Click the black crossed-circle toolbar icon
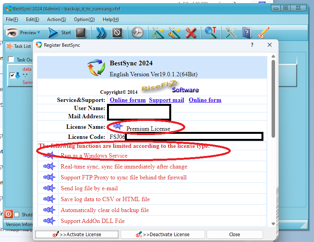 coord(117,32)
